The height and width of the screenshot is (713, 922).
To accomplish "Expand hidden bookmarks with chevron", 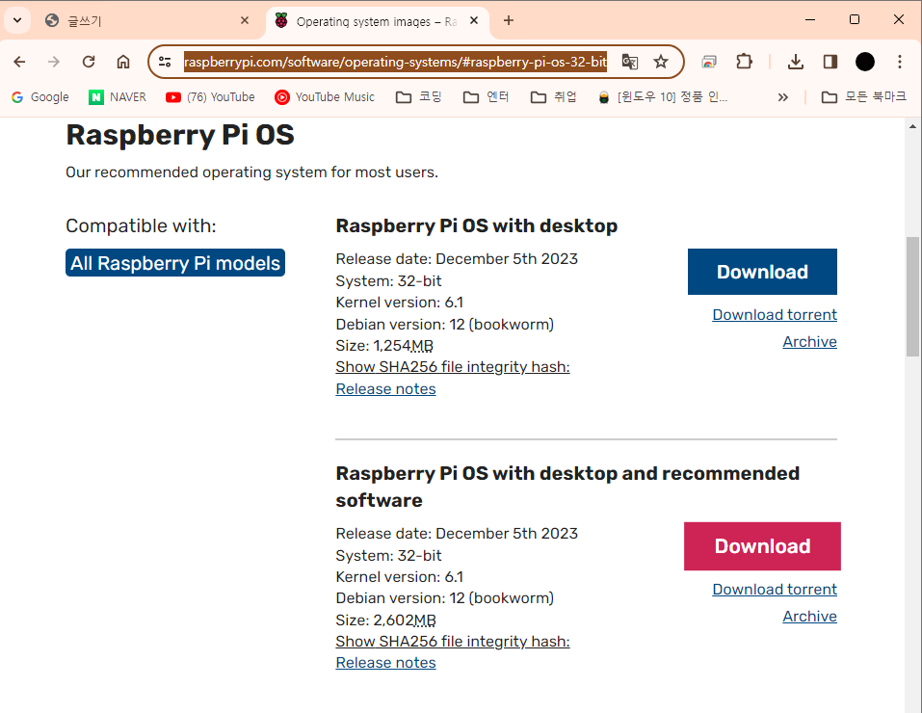I will coord(782,97).
